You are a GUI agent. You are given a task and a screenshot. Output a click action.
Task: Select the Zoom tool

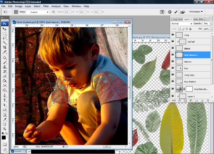click(x=5, y=128)
